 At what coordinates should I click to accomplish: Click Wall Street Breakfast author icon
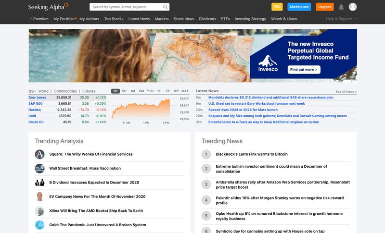(39, 169)
